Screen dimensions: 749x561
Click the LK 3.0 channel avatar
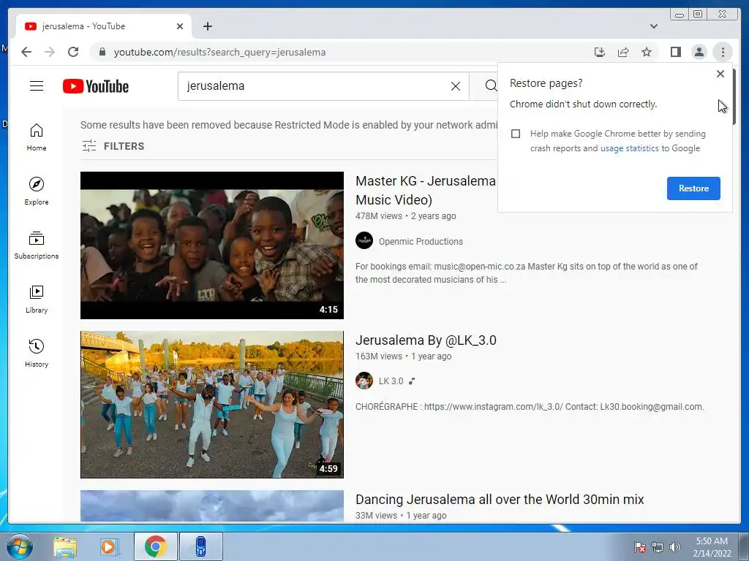click(364, 381)
